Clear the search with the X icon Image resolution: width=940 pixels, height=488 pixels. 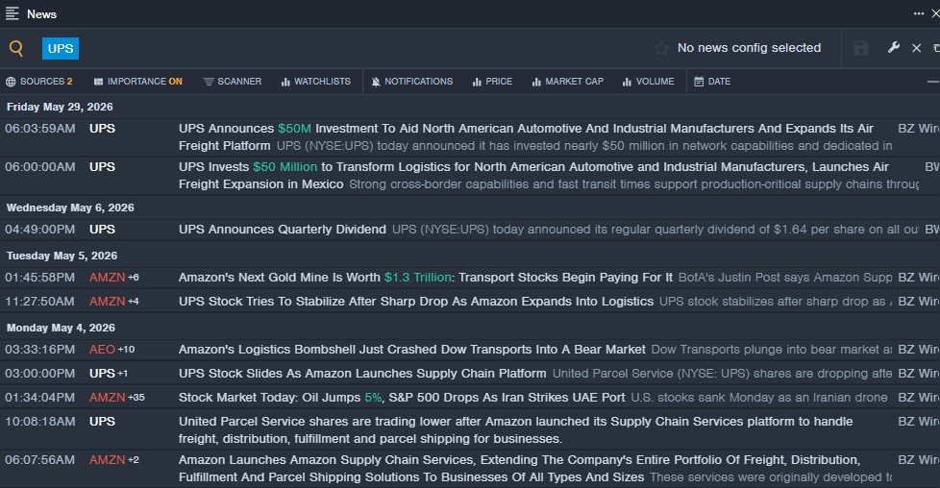pyautogui.click(x=916, y=48)
